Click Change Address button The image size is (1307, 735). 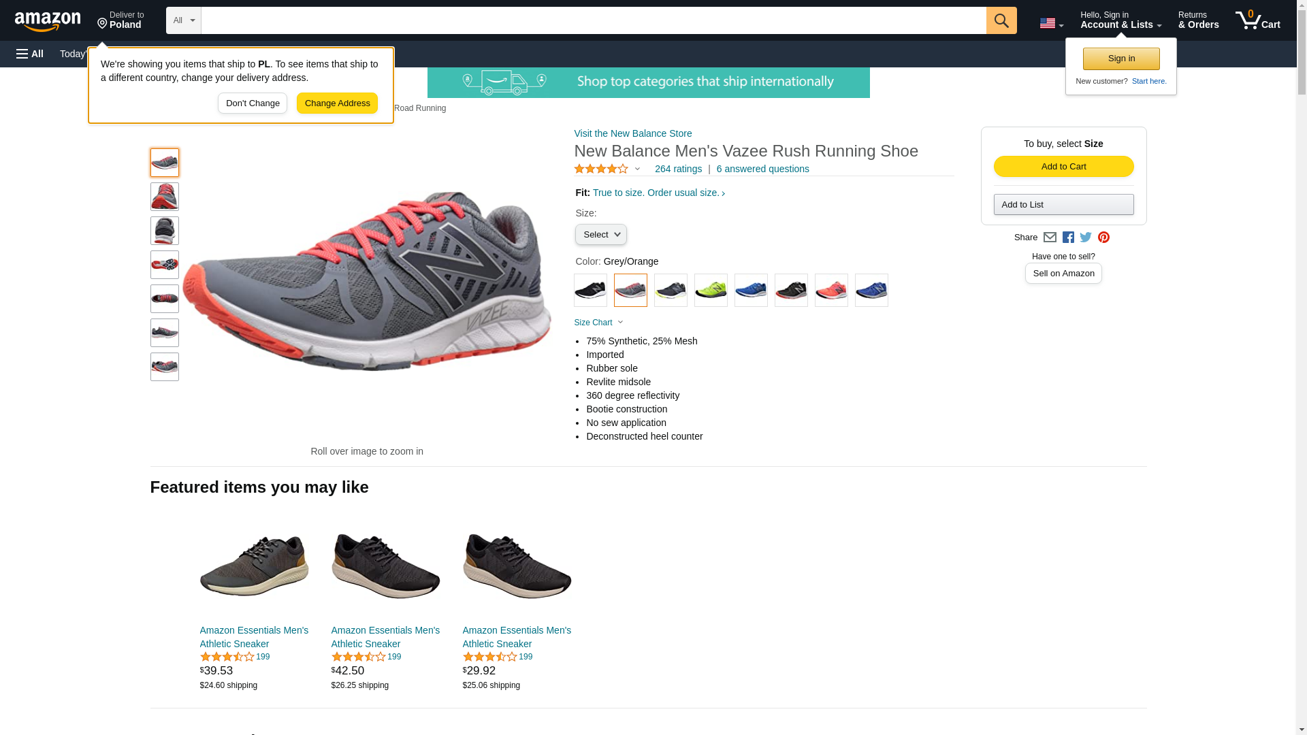click(x=337, y=103)
